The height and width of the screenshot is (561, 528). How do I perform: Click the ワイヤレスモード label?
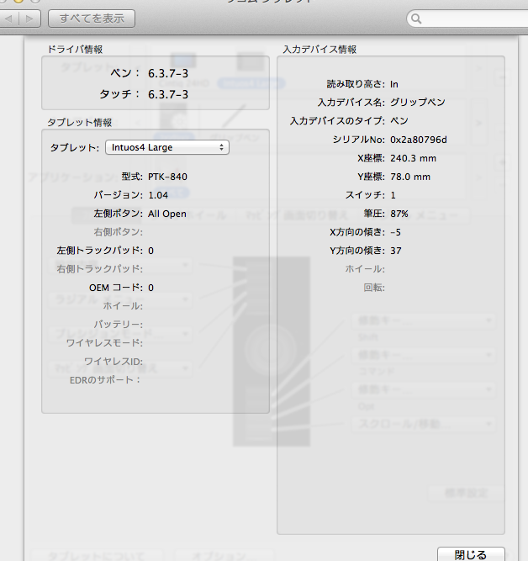[104, 343]
